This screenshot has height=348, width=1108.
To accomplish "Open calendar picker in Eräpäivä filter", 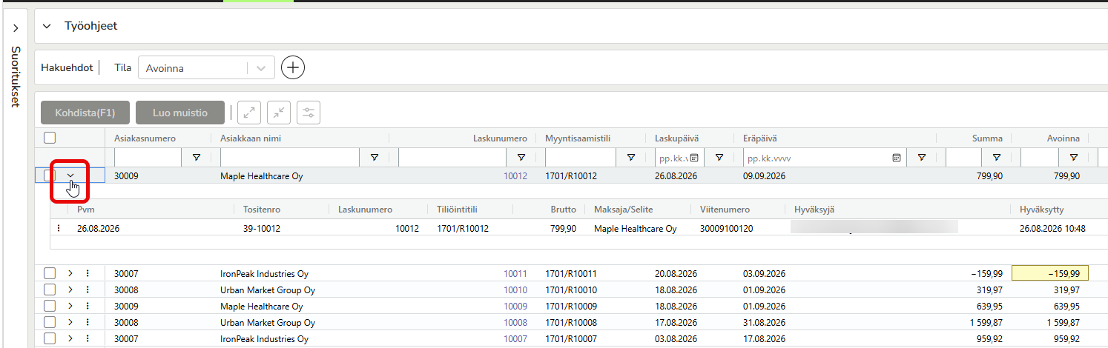I will [897, 158].
